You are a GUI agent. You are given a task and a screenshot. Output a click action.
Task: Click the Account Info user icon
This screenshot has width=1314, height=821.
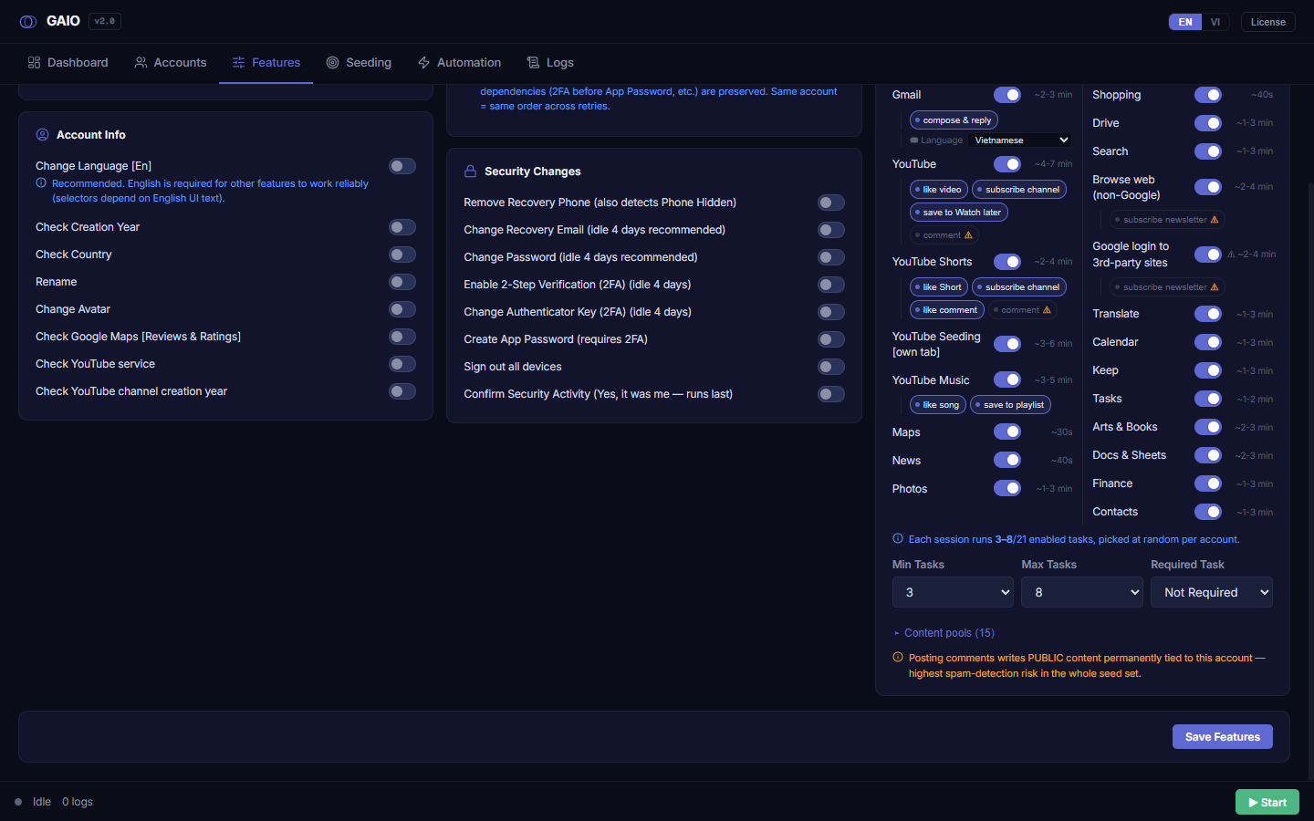pos(42,135)
